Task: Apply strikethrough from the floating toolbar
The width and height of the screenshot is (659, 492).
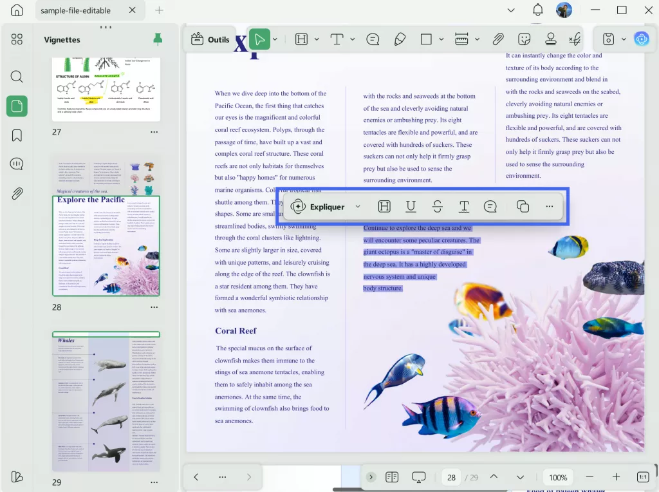Action: 437,206
